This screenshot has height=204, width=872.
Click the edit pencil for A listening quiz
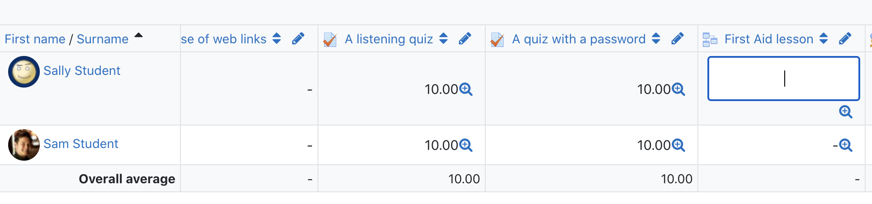(465, 39)
